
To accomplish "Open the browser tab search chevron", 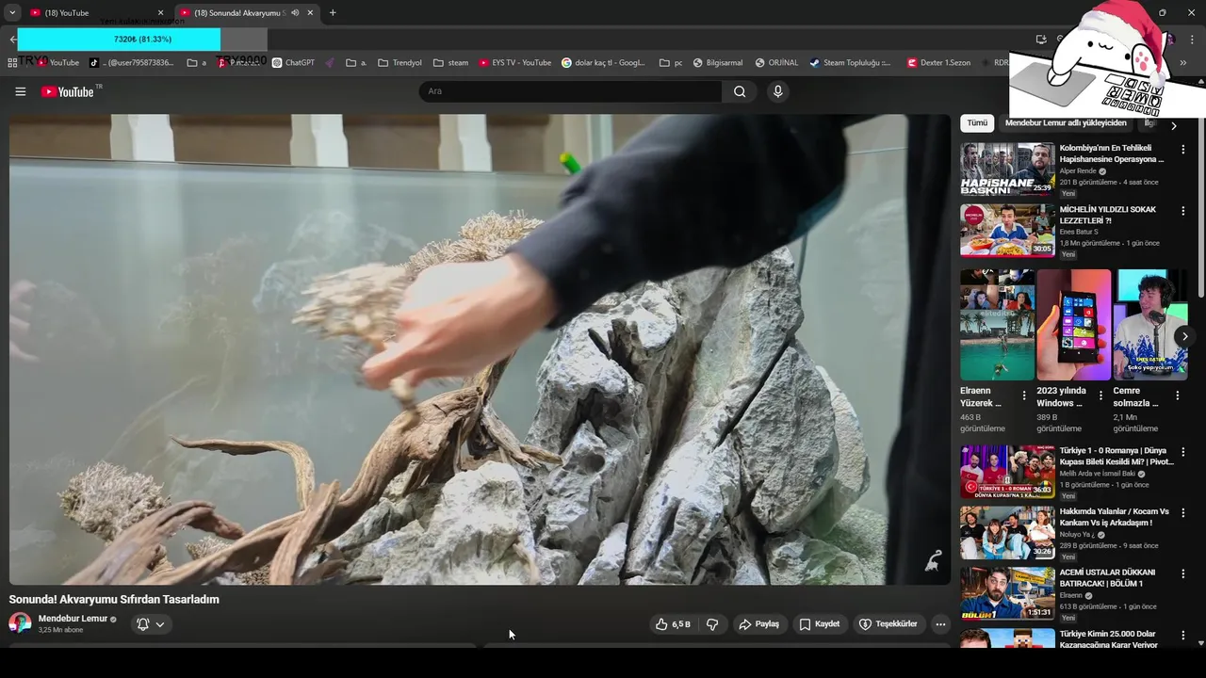I will [12, 13].
